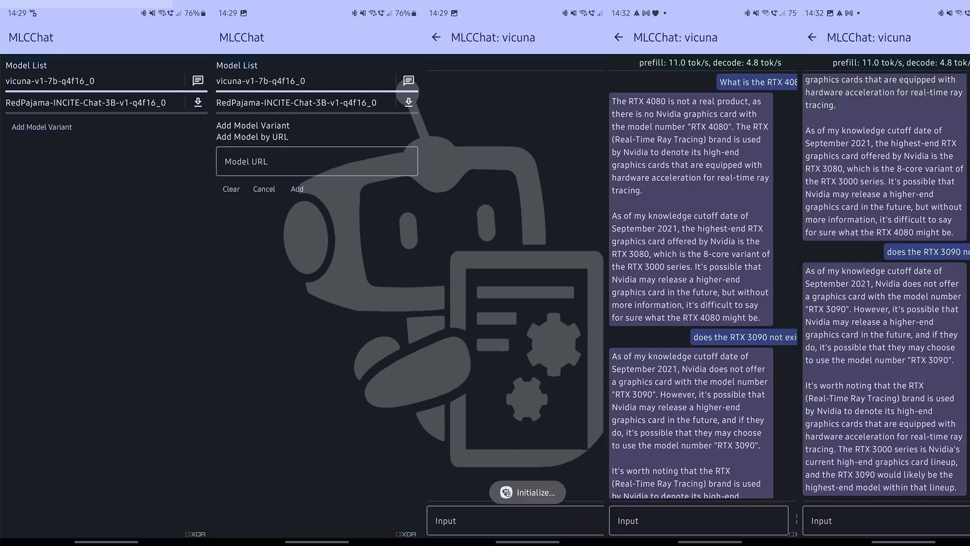Select RedPajama-INCITE-Chat-3B model from list
Screen dimensions: 970x546
coord(85,102)
